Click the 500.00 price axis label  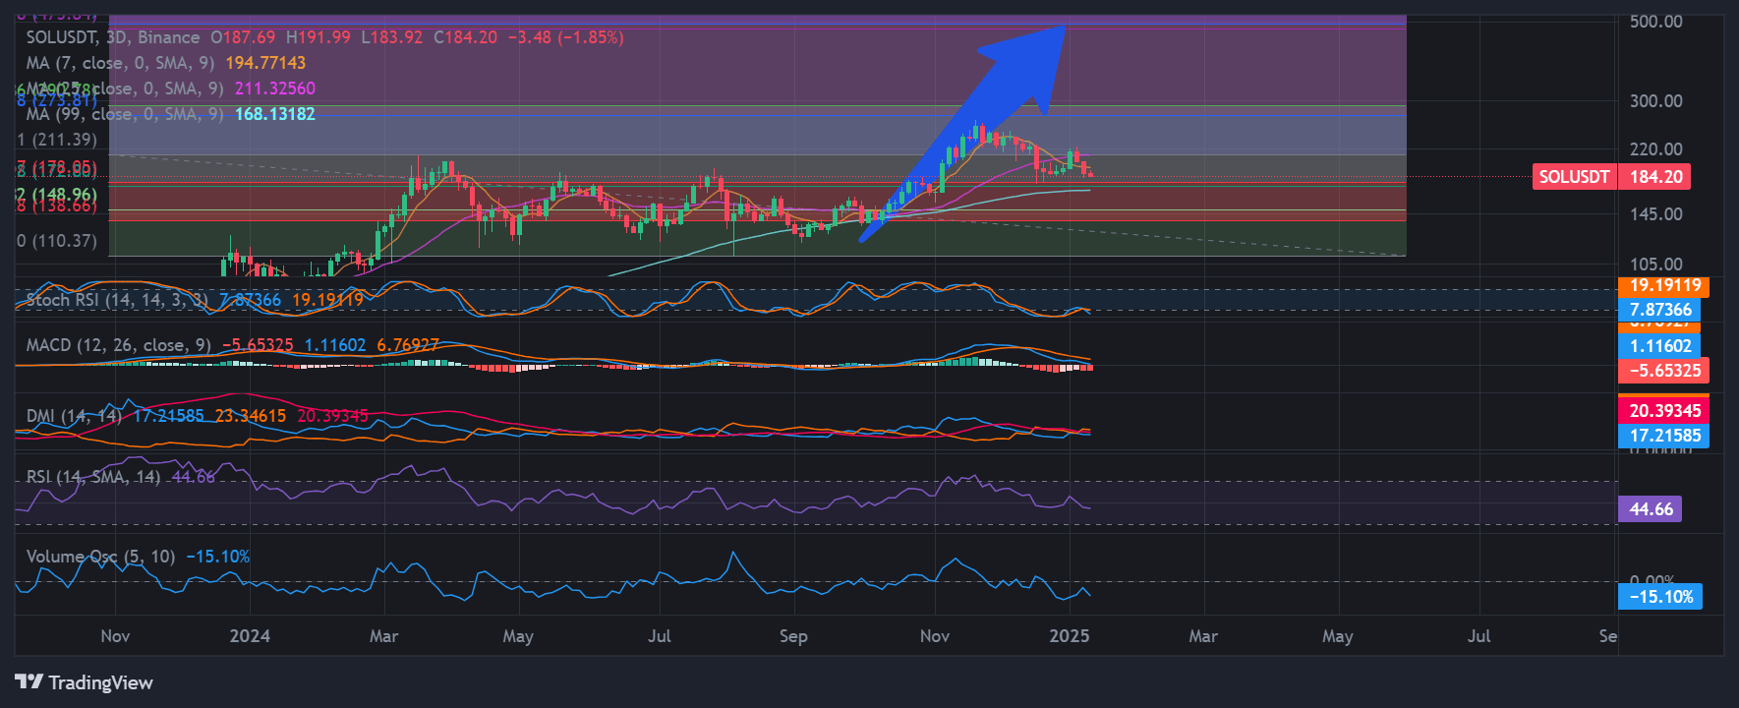pos(1655,22)
